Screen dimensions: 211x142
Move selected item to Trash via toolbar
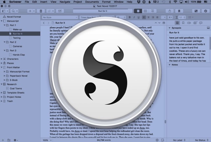coord(41,11)
